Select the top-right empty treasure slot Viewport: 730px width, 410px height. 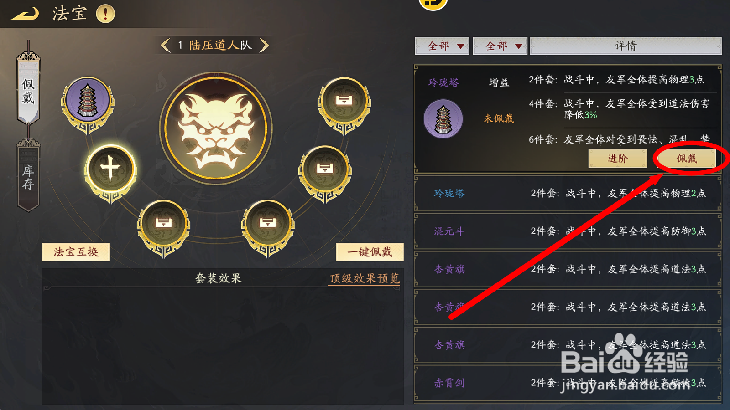coord(344,104)
